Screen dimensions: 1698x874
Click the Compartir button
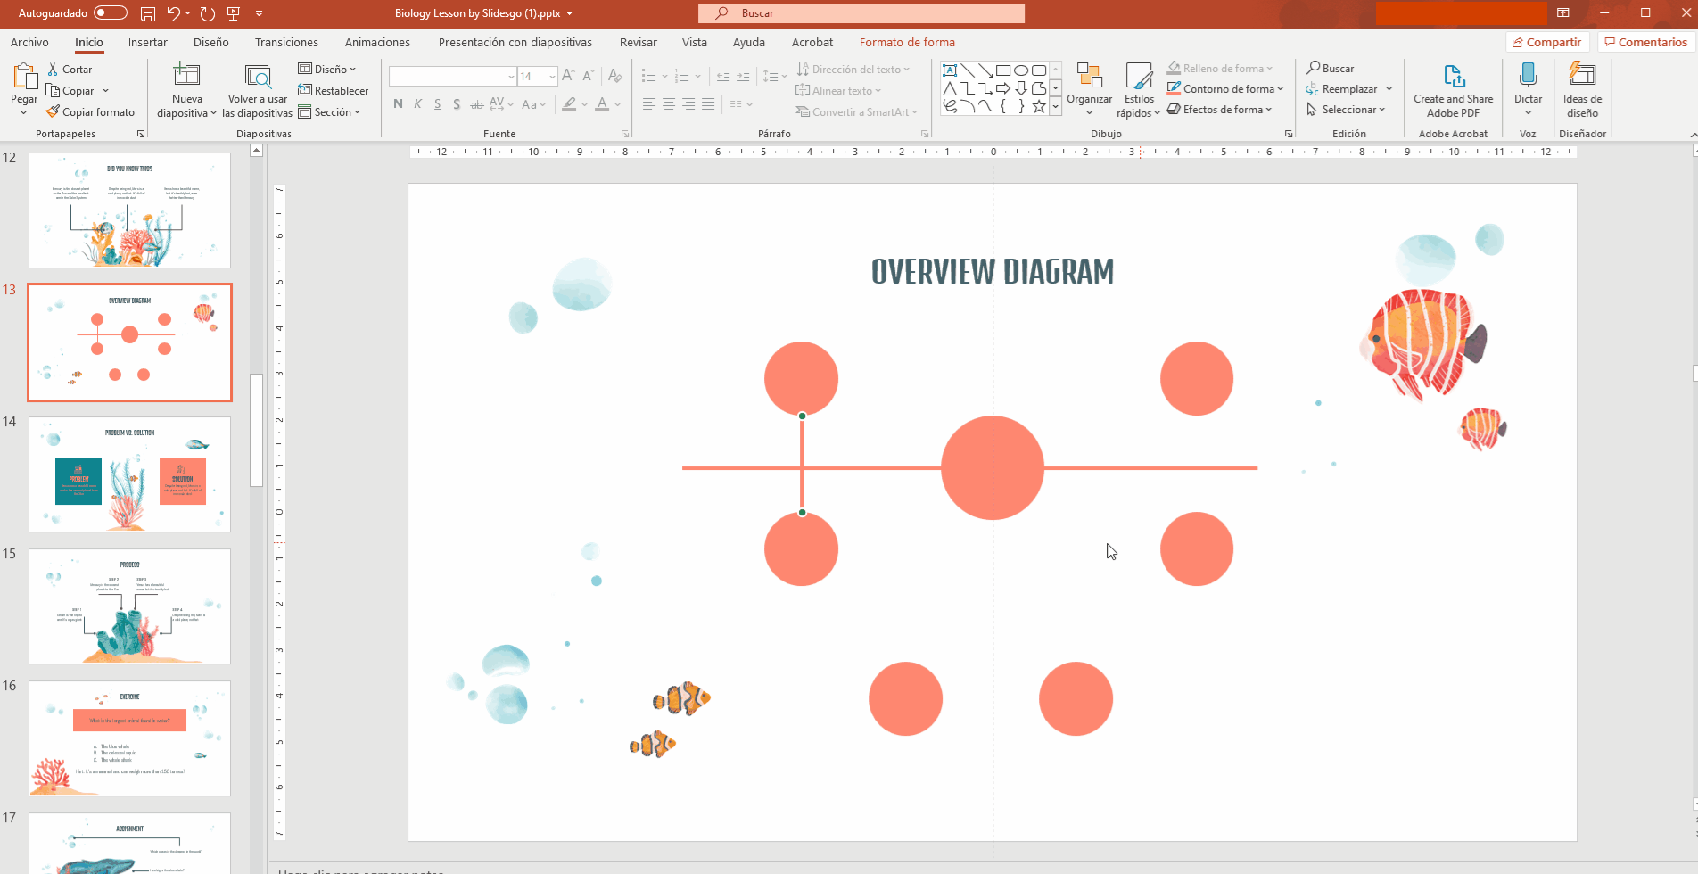pyautogui.click(x=1547, y=41)
